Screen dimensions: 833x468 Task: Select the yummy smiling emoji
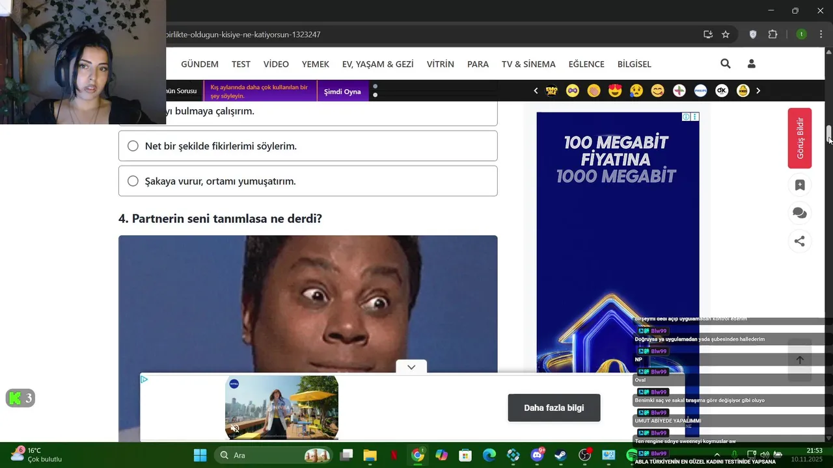click(658, 91)
